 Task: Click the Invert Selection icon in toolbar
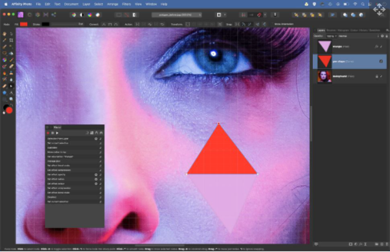click(135, 15)
